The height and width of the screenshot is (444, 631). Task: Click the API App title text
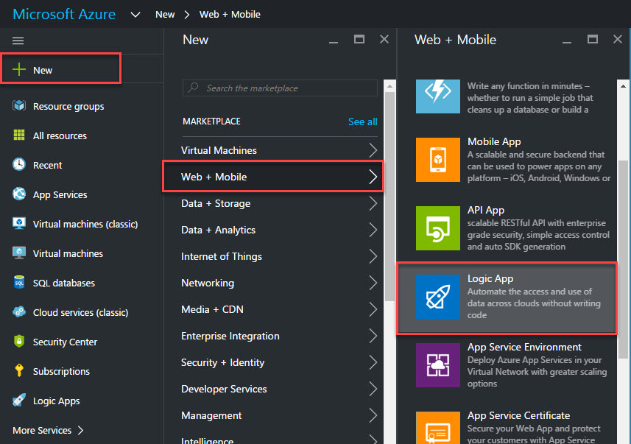pos(486,210)
